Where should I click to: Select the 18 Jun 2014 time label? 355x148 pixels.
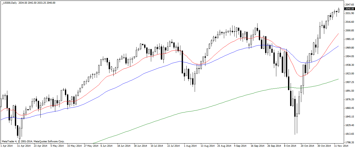pos(124,146)
